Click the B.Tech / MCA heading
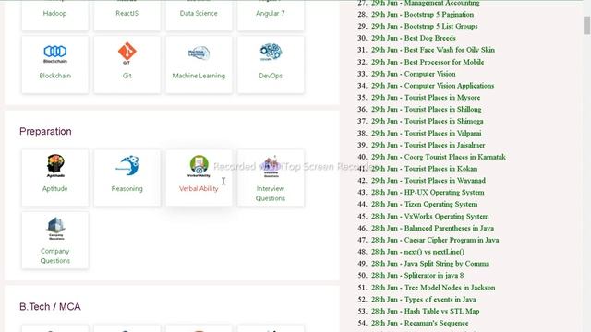The width and height of the screenshot is (591, 332). click(x=50, y=307)
